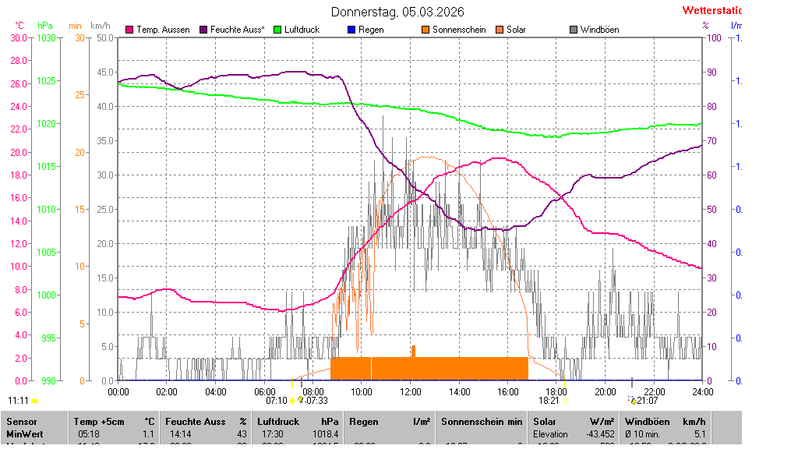Screen dimensions: 798x474
Task: Click the sun icon next to 11:11
Action: [x=34, y=401]
